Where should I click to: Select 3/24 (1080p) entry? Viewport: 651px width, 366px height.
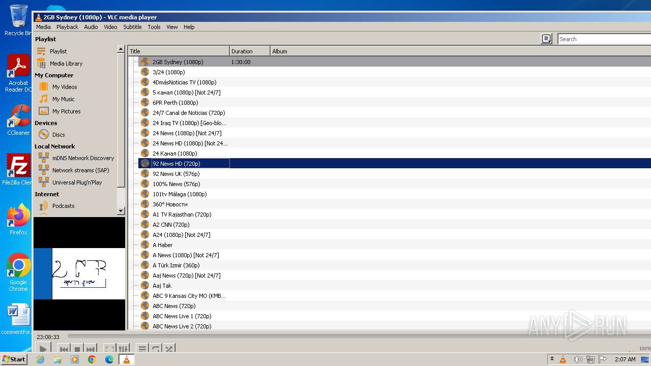(395, 72)
